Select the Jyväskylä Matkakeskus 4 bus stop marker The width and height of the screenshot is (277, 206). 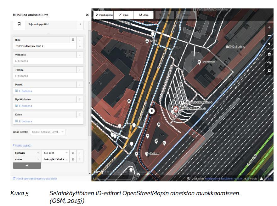[182, 103]
